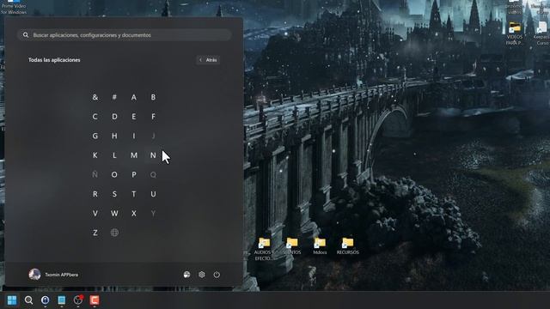
Task: Choose letter F in the alphabet grid
Action: tap(153, 117)
